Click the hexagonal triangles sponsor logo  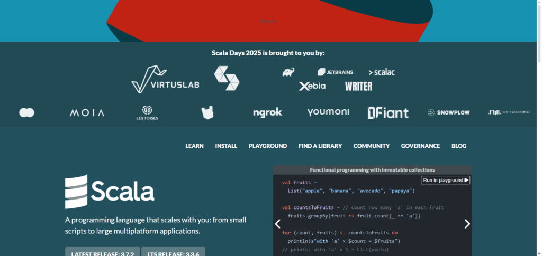227,78
